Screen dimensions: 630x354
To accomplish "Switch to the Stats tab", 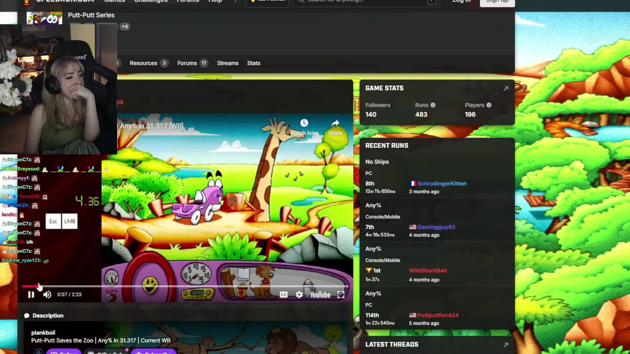I will pyautogui.click(x=253, y=63).
